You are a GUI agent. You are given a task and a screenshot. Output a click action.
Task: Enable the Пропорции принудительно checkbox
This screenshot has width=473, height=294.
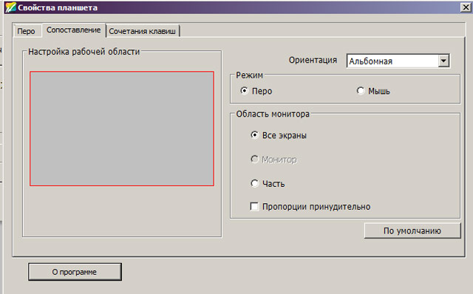[254, 207]
